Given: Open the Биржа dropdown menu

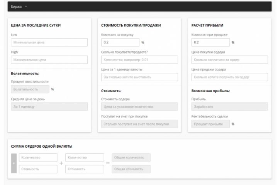Looking at the screenshot, I should 19,7.
